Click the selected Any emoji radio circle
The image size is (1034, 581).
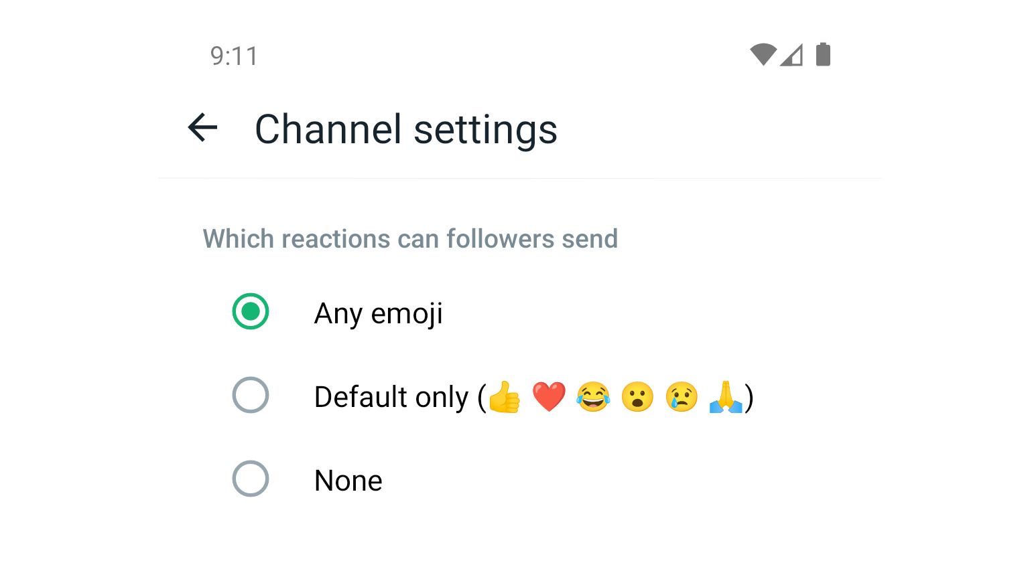(x=249, y=312)
